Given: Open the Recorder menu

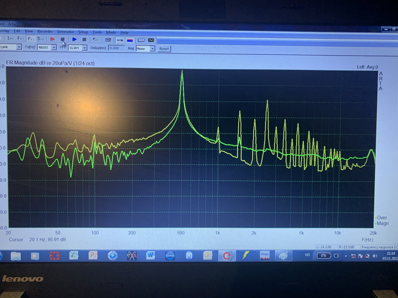Looking at the screenshot, I should (45, 31).
